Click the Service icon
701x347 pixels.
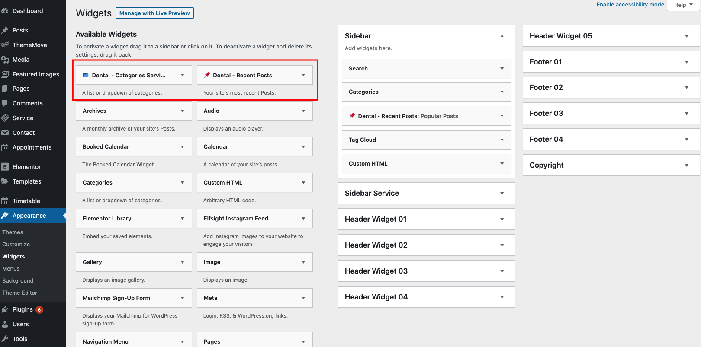(x=5, y=118)
